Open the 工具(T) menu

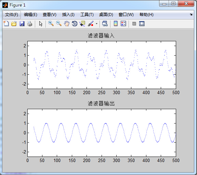click(87, 15)
